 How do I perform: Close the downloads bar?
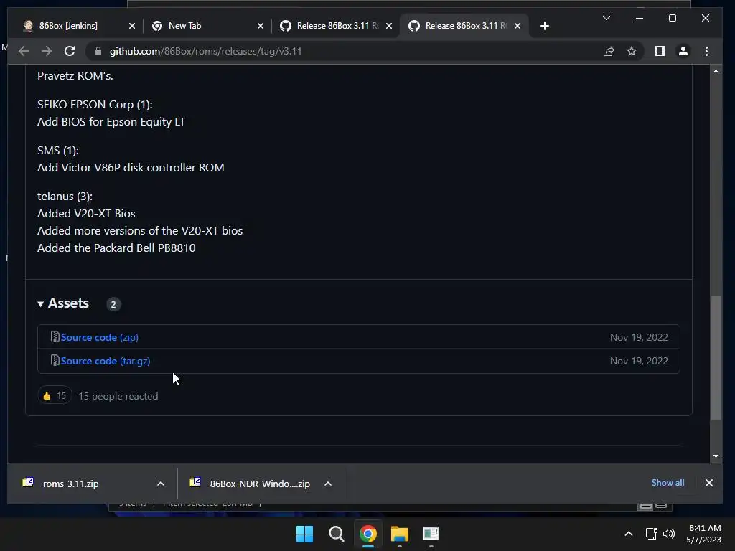[708, 483]
